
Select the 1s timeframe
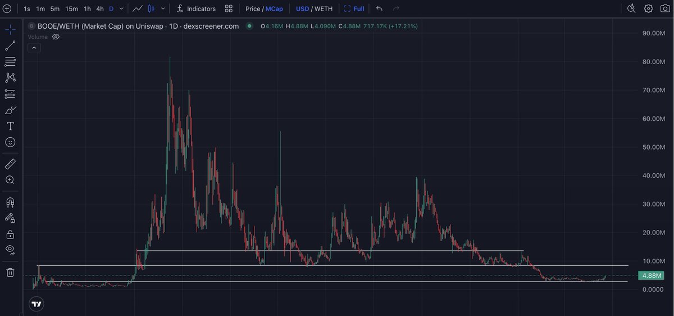coord(27,9)
